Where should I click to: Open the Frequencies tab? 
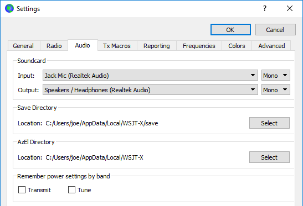pos(199,46)
